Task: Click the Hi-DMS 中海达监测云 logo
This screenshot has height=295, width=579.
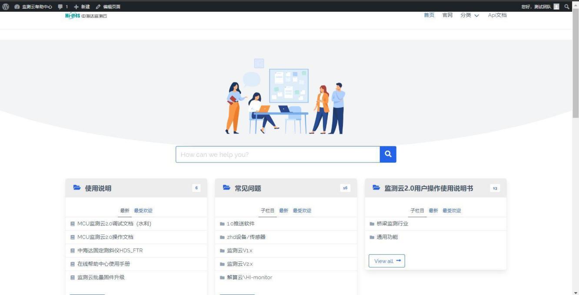Action: (x=86, y=16)
